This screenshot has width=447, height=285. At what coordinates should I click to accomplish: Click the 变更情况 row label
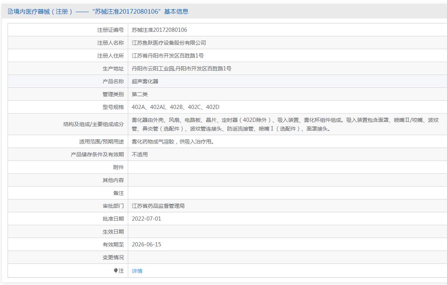[113, 257]
